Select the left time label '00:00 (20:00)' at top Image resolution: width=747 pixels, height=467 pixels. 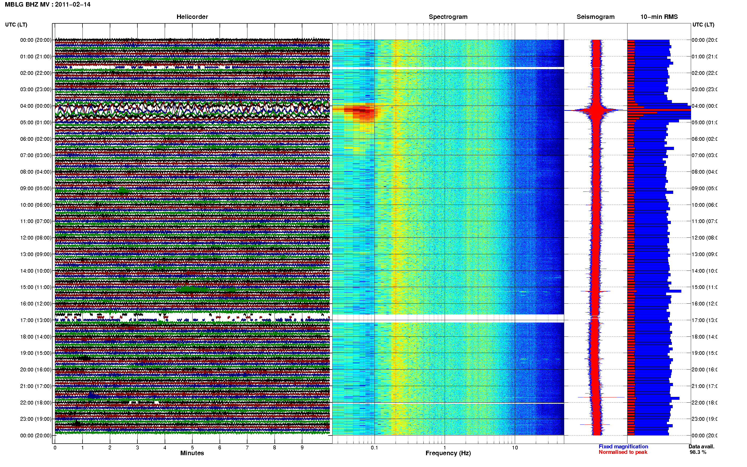tap(36, 40)
